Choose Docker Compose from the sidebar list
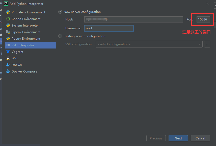This screenshot has height=146, width=216. coord(24,71)
